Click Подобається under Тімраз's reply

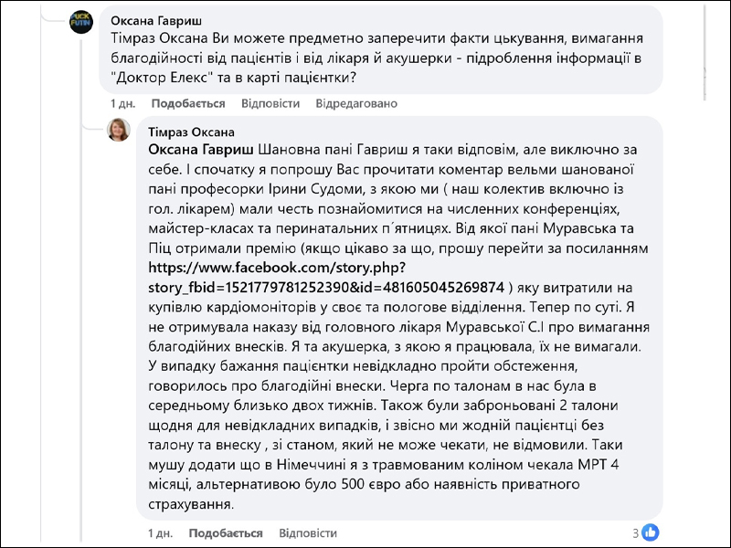point(226,533)
